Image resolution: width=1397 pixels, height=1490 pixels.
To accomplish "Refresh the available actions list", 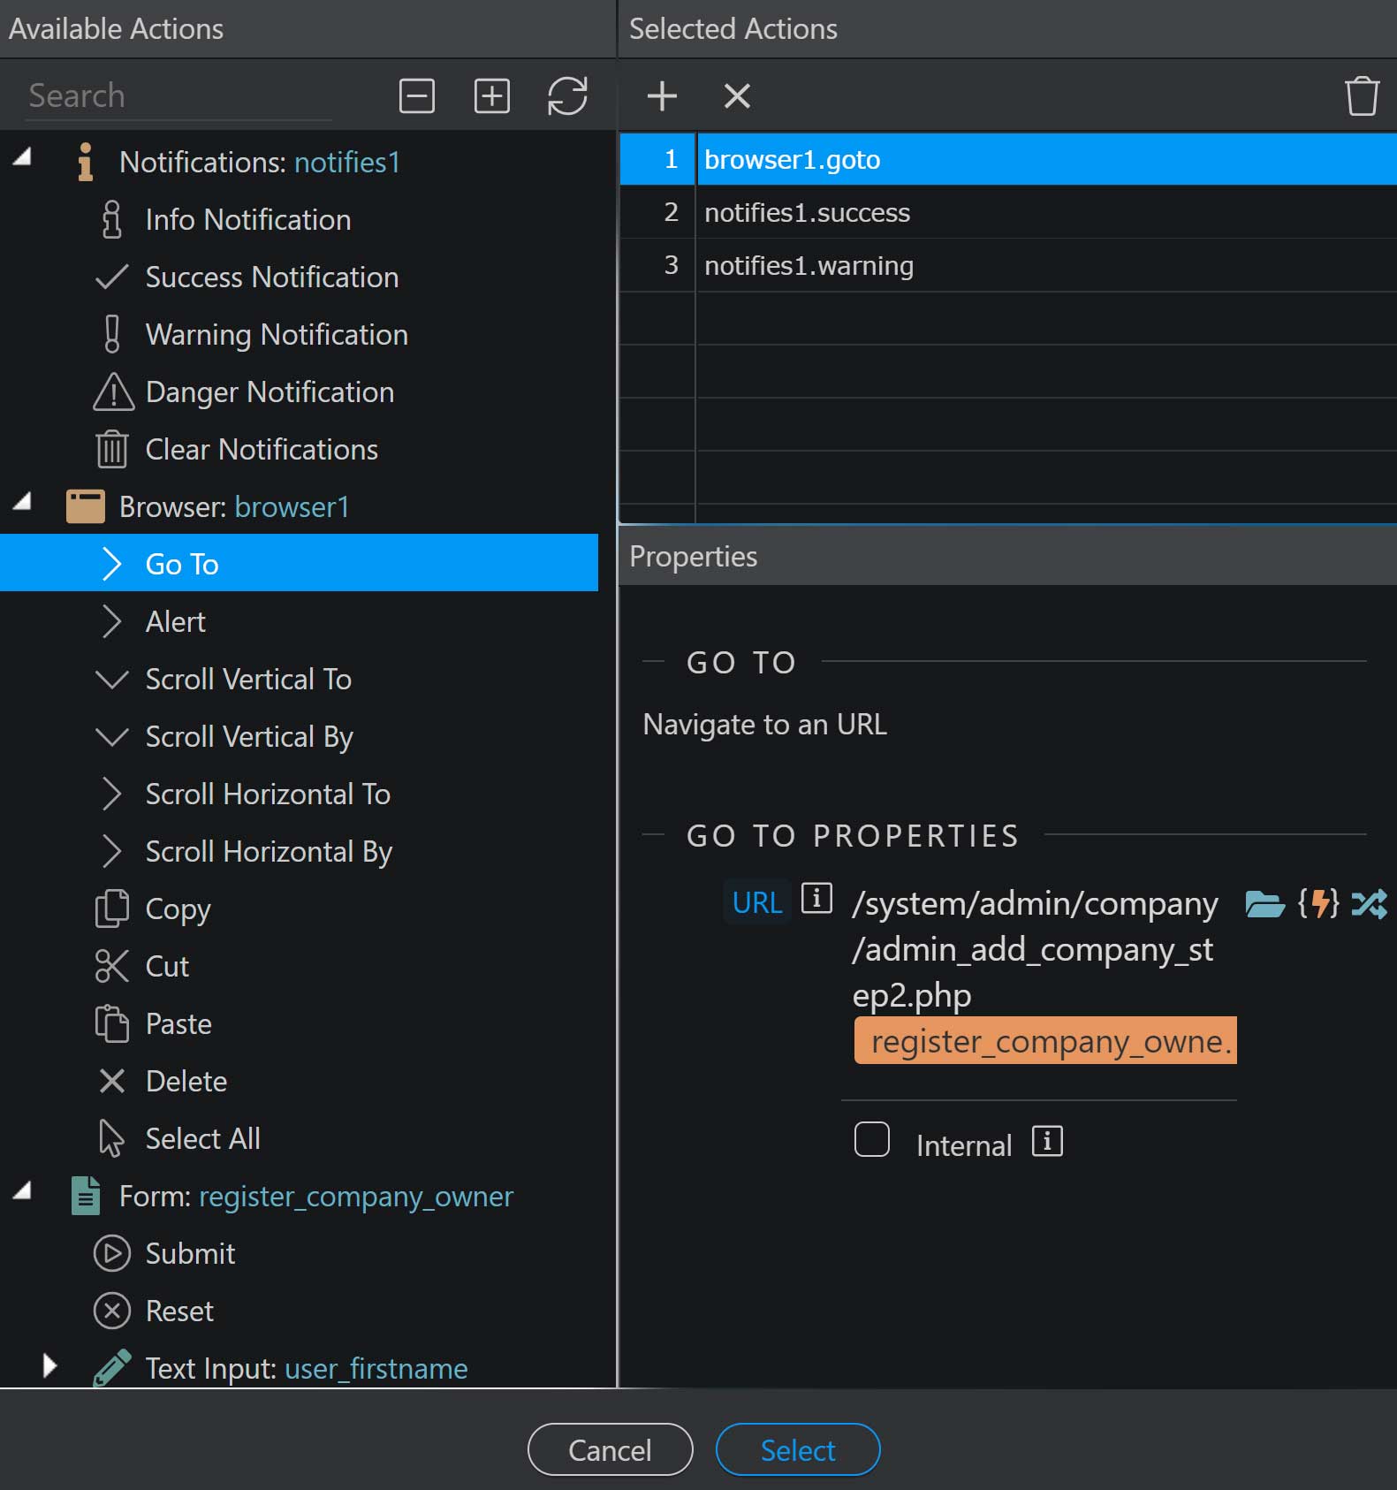I will click(x=566, y=95).
